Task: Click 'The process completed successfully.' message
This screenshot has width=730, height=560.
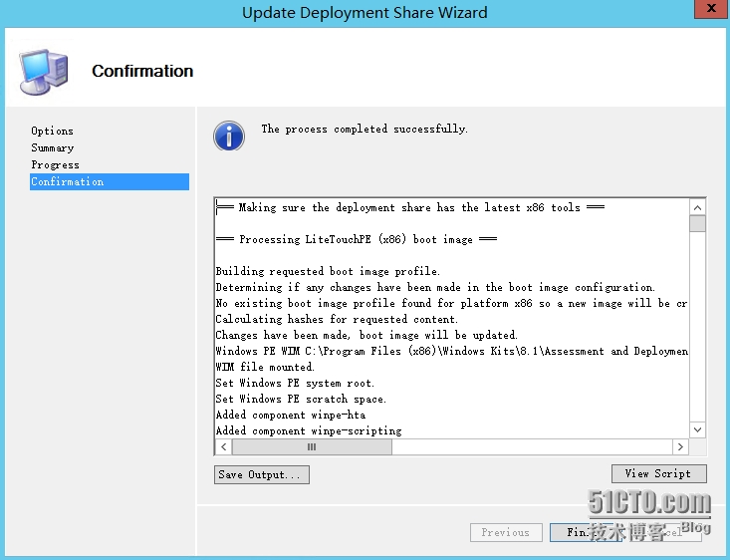Action: (365, 130)
